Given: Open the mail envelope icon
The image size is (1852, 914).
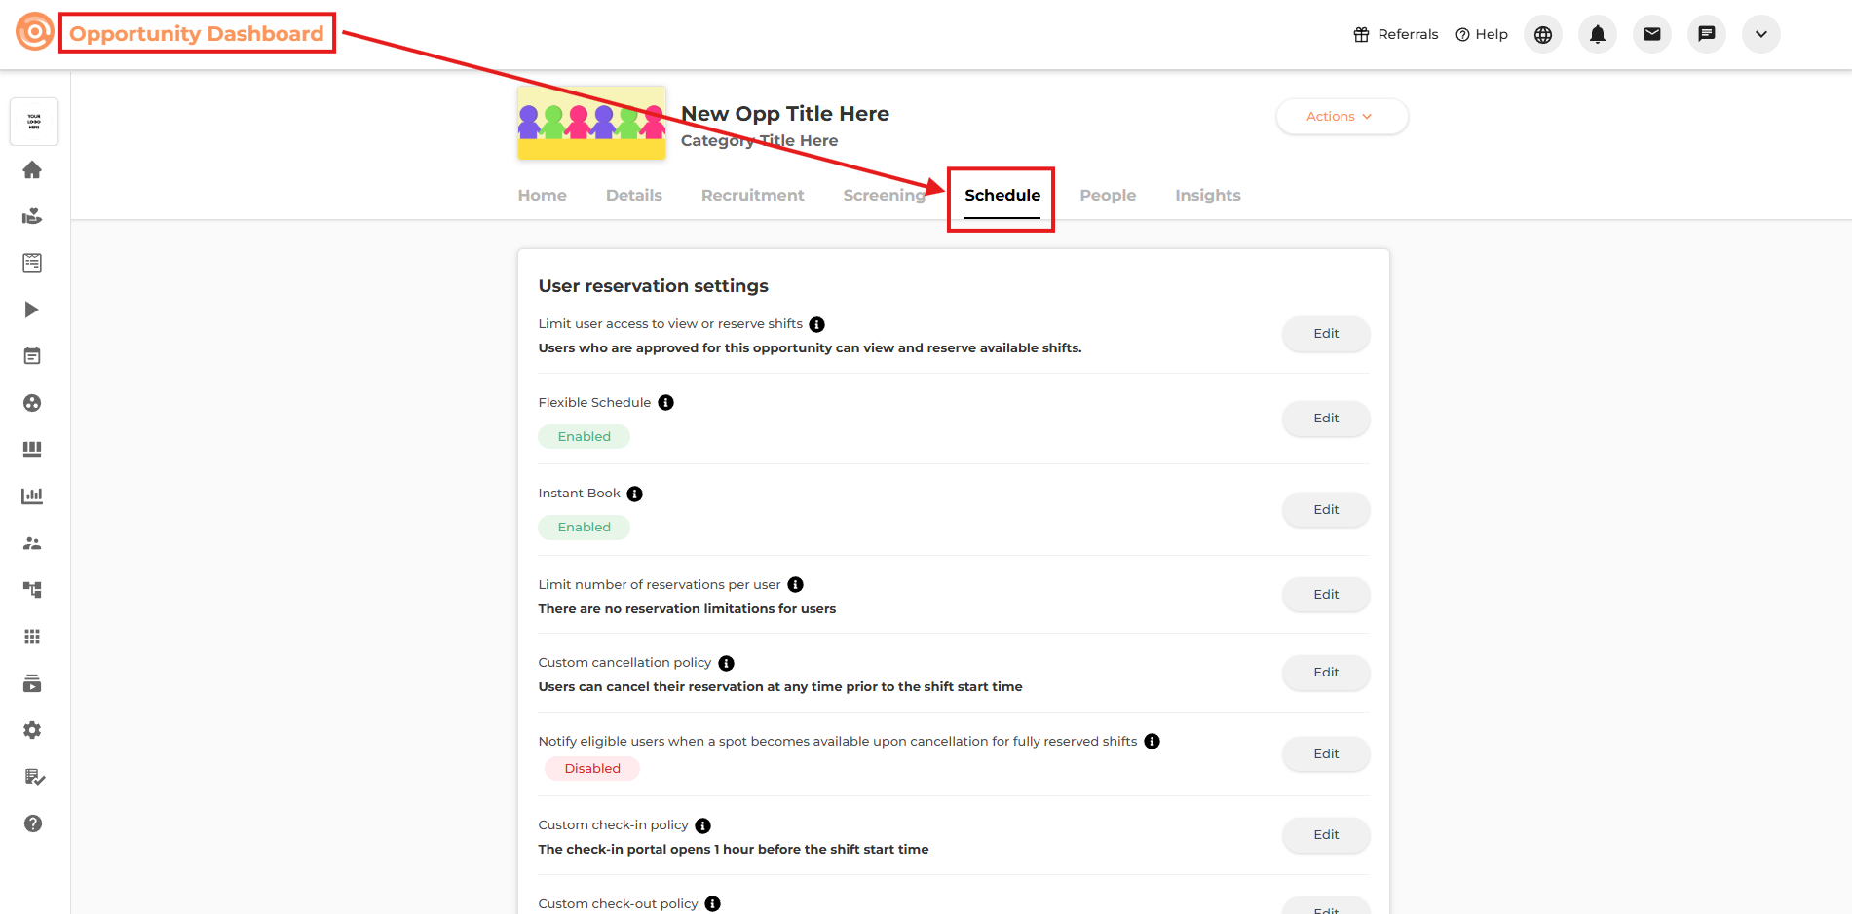Looking at the screenshot, I should tap(1651, 34).
